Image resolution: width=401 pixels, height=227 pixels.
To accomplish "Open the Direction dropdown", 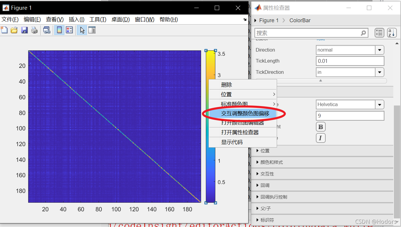I will coord(379,50).
